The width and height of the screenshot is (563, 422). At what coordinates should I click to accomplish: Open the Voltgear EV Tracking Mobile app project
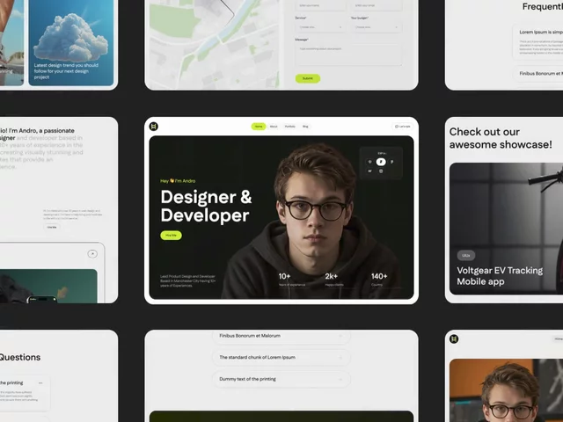507,229
